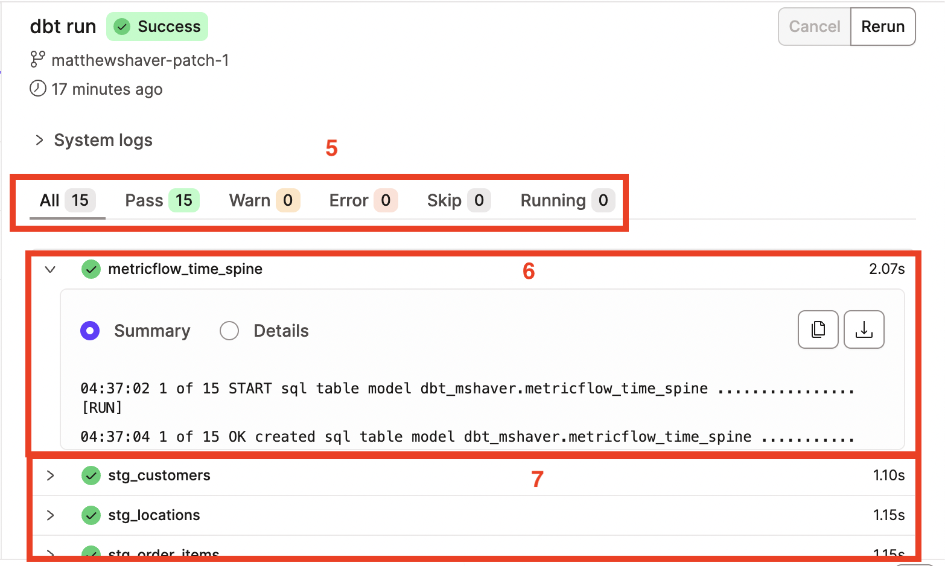Image resolution: width=945 pixels, height=566 pixels.
Task: Click the branch icon next to matthewshaver-patch-1
Action: click(x=37, y=59)
